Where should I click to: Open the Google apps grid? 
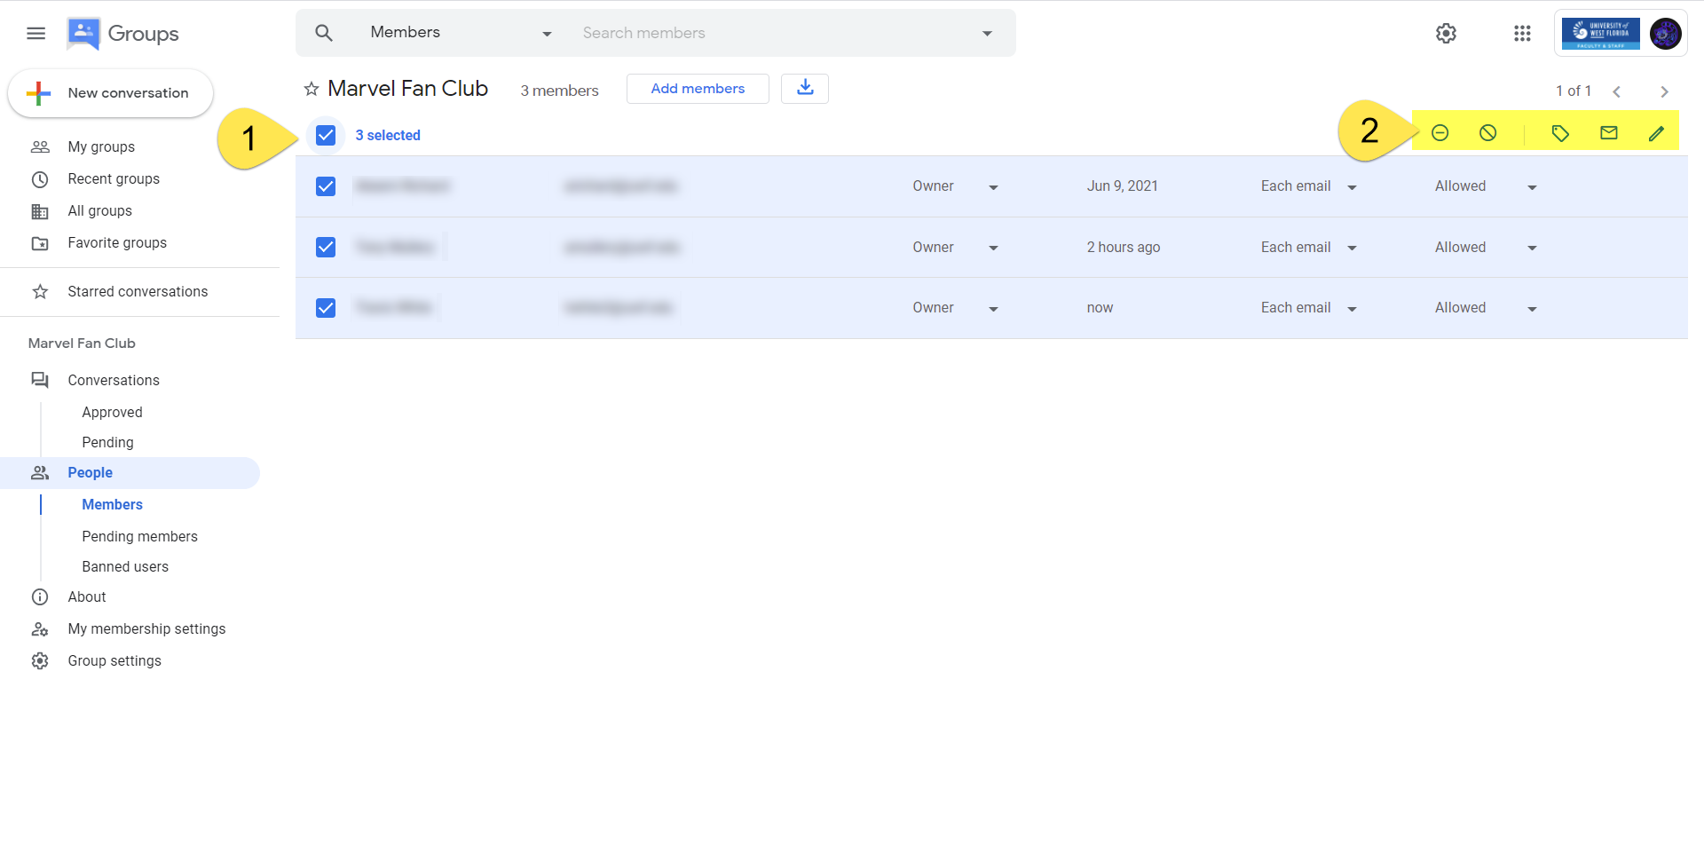1523,33
